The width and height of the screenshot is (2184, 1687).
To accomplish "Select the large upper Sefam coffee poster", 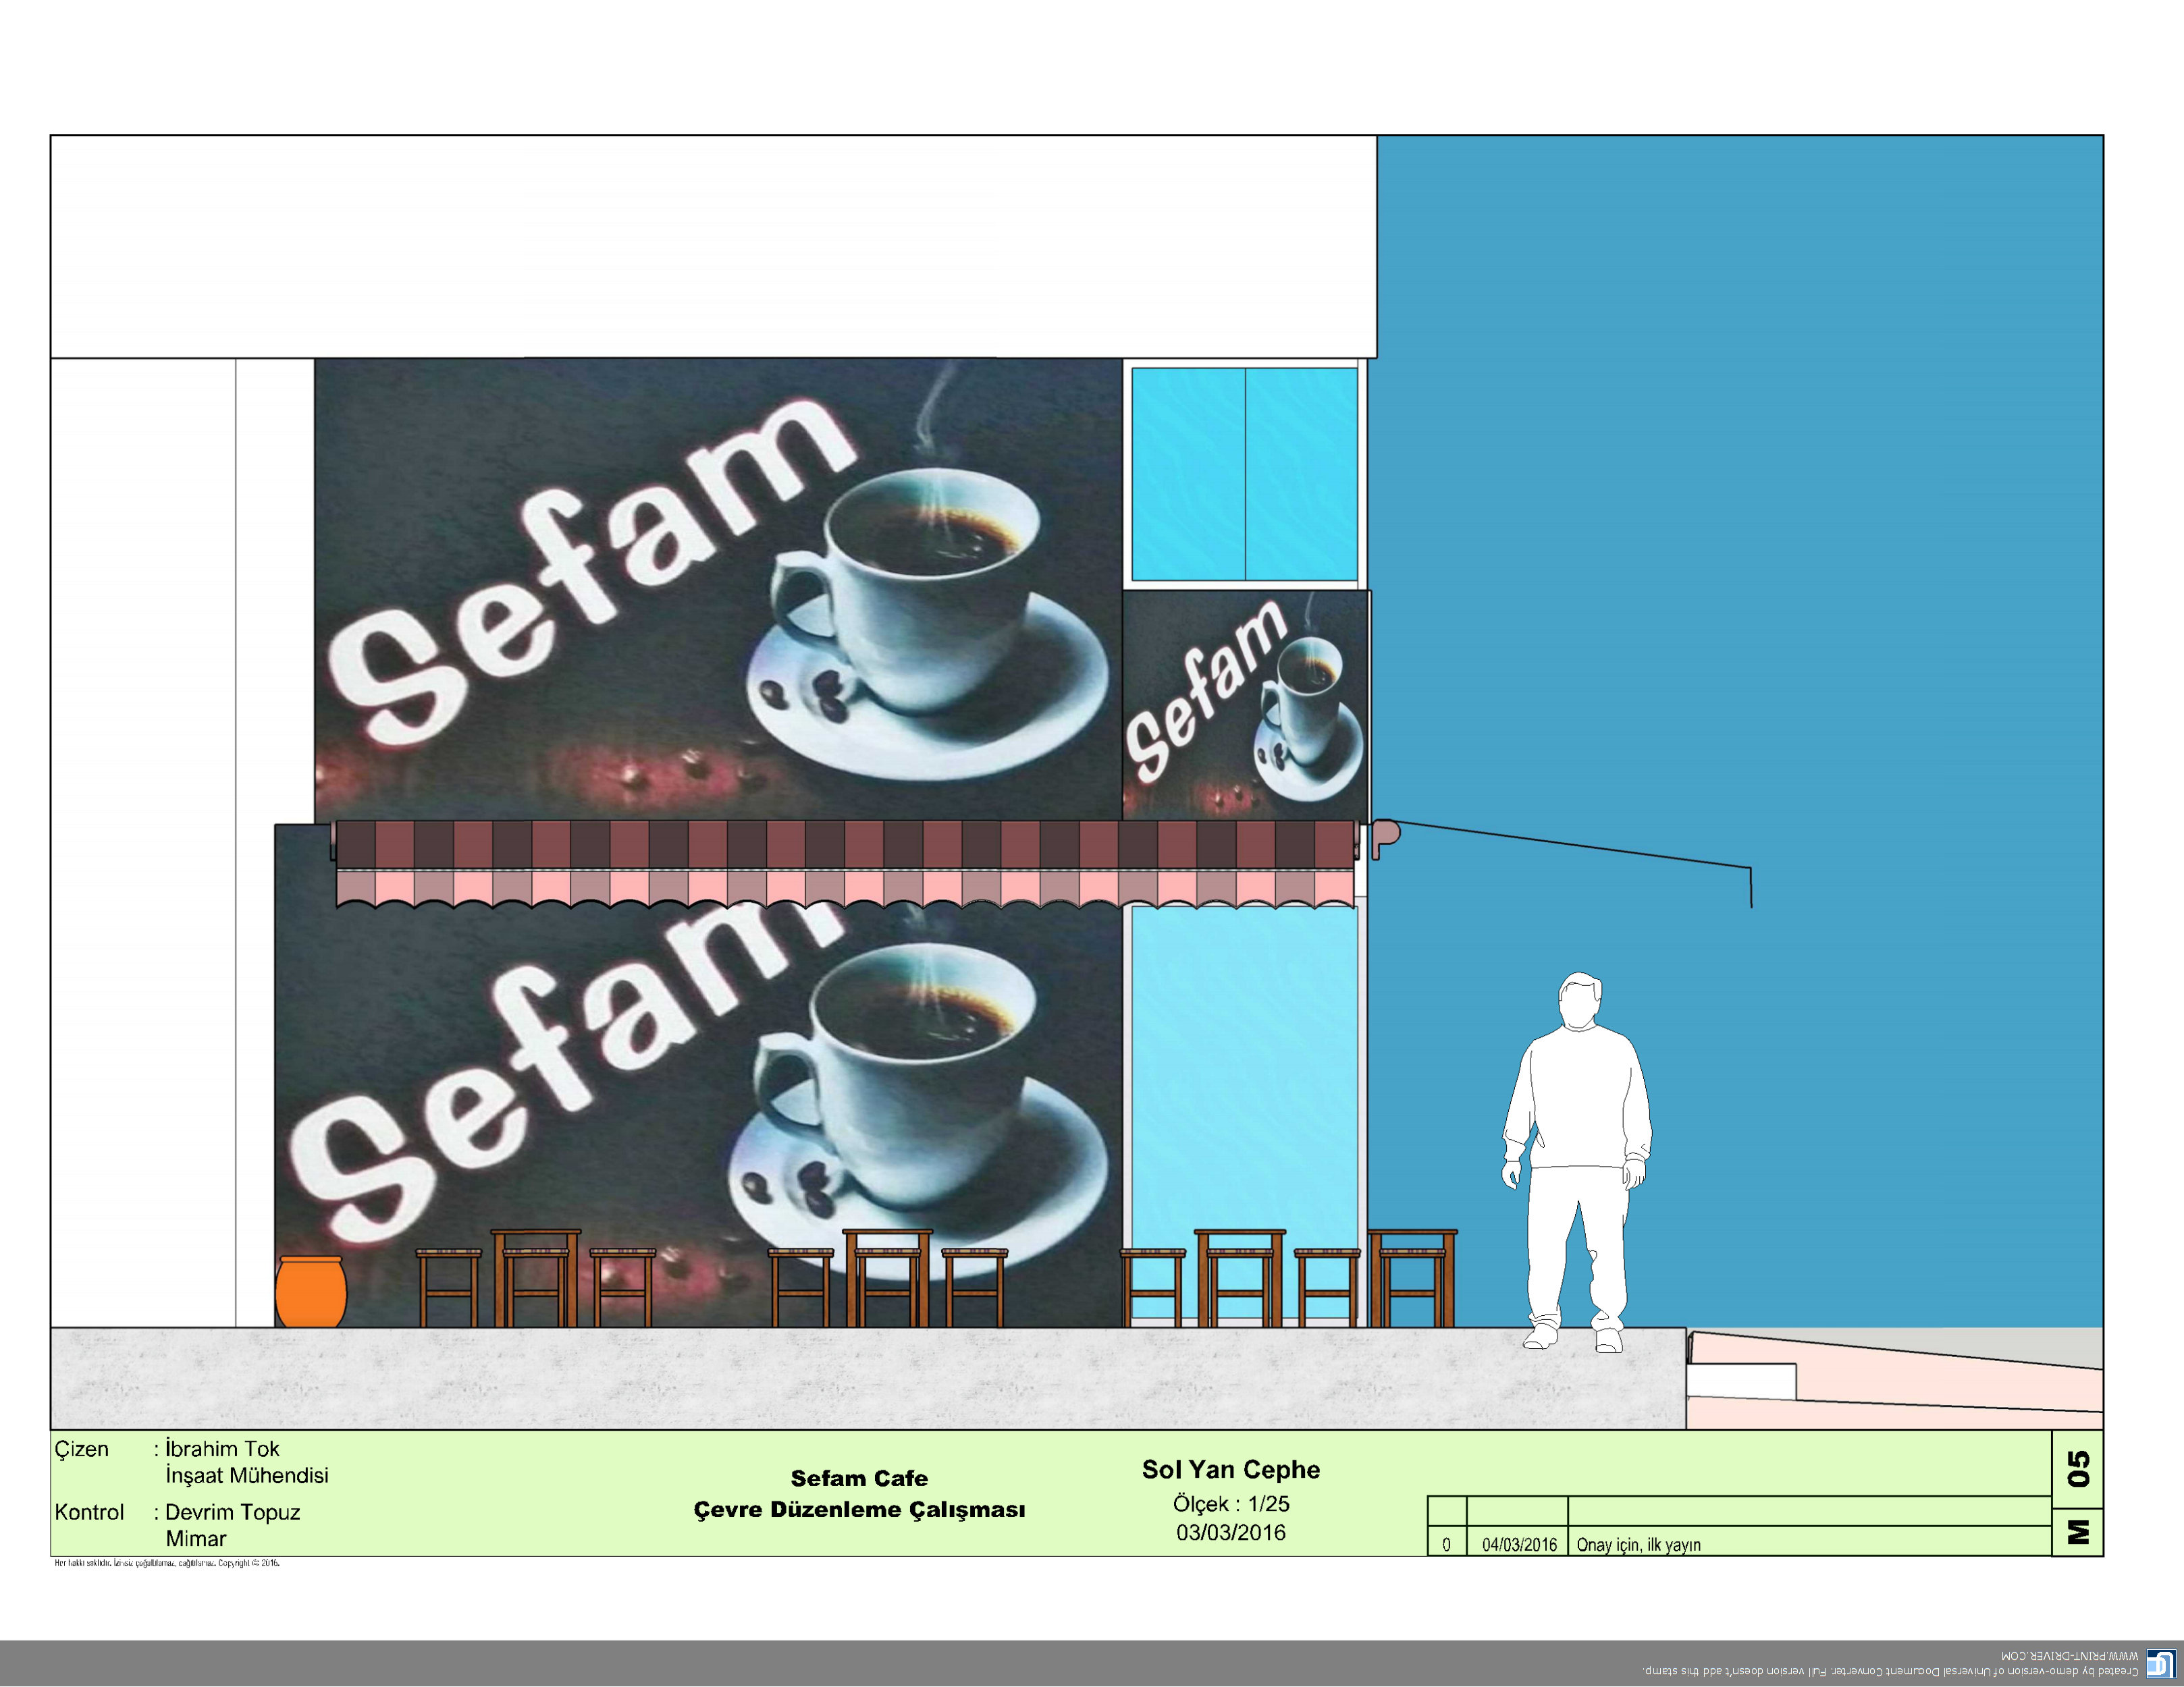I will 718,590.
